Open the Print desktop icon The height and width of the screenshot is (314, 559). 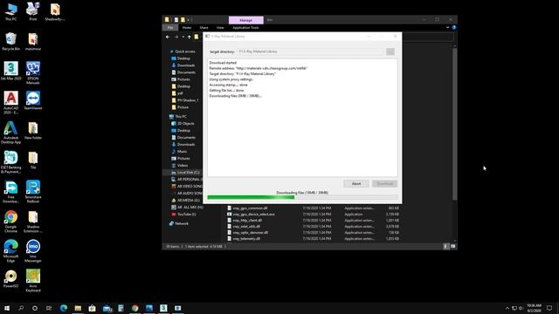(33, 11)
